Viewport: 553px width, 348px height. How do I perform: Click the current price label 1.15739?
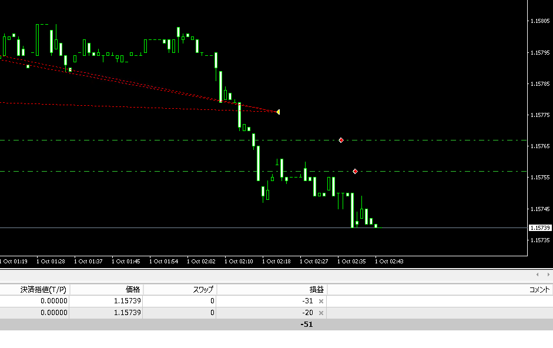tap(540, 228)
